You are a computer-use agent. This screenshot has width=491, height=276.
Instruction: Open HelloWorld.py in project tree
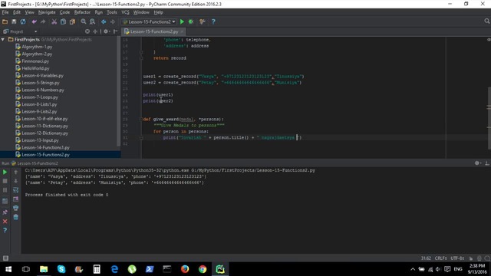point(35,68)
